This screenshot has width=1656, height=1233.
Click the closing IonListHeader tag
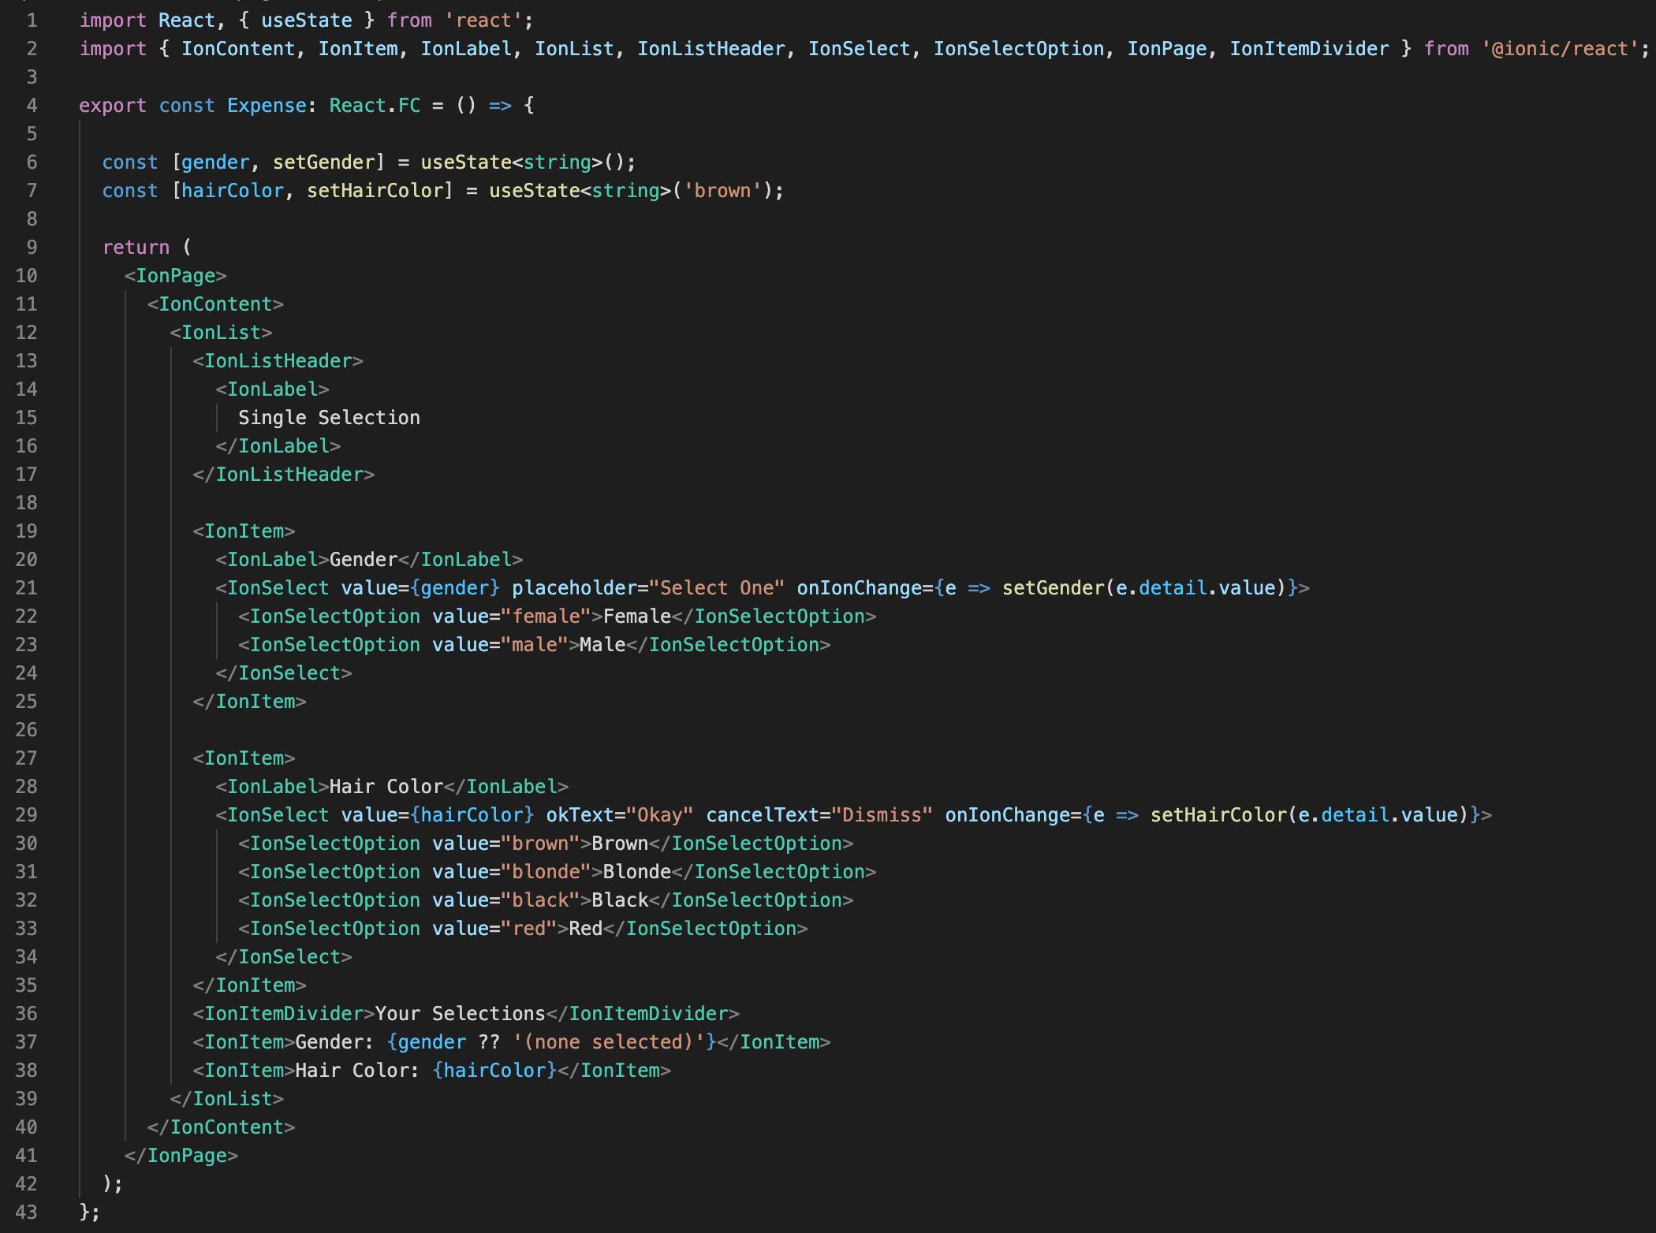tap(284, 475)
